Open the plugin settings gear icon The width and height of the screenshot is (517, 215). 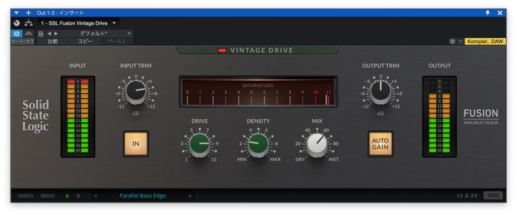452,41
